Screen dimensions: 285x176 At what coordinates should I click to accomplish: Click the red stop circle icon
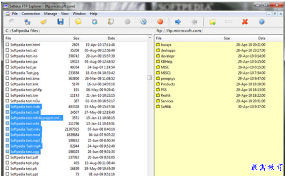[x=160, y=22]
